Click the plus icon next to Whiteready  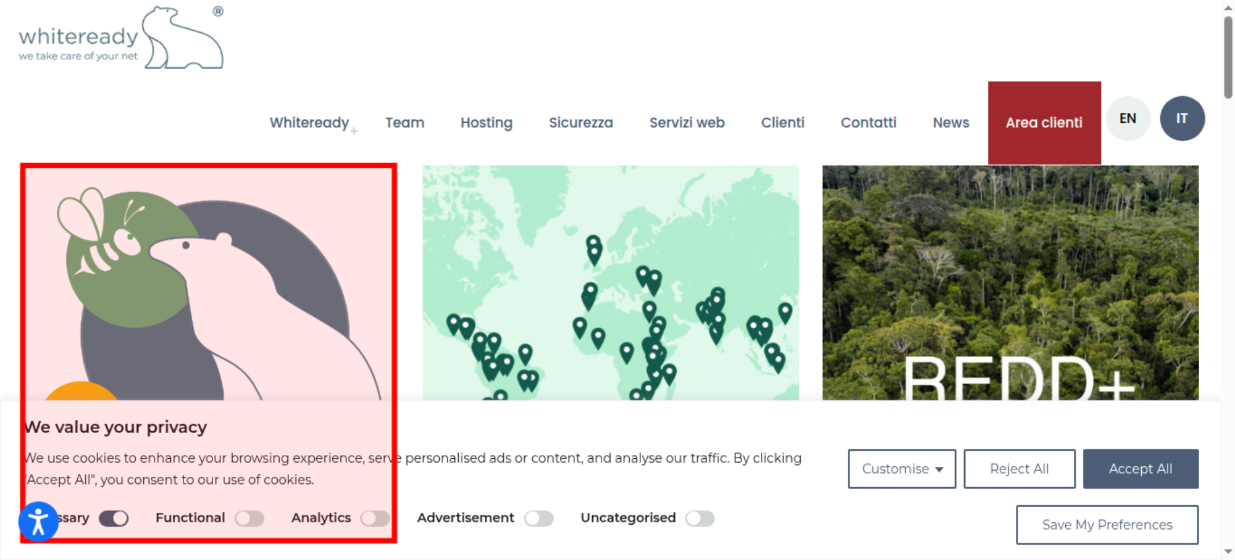(x=354, y=131)
